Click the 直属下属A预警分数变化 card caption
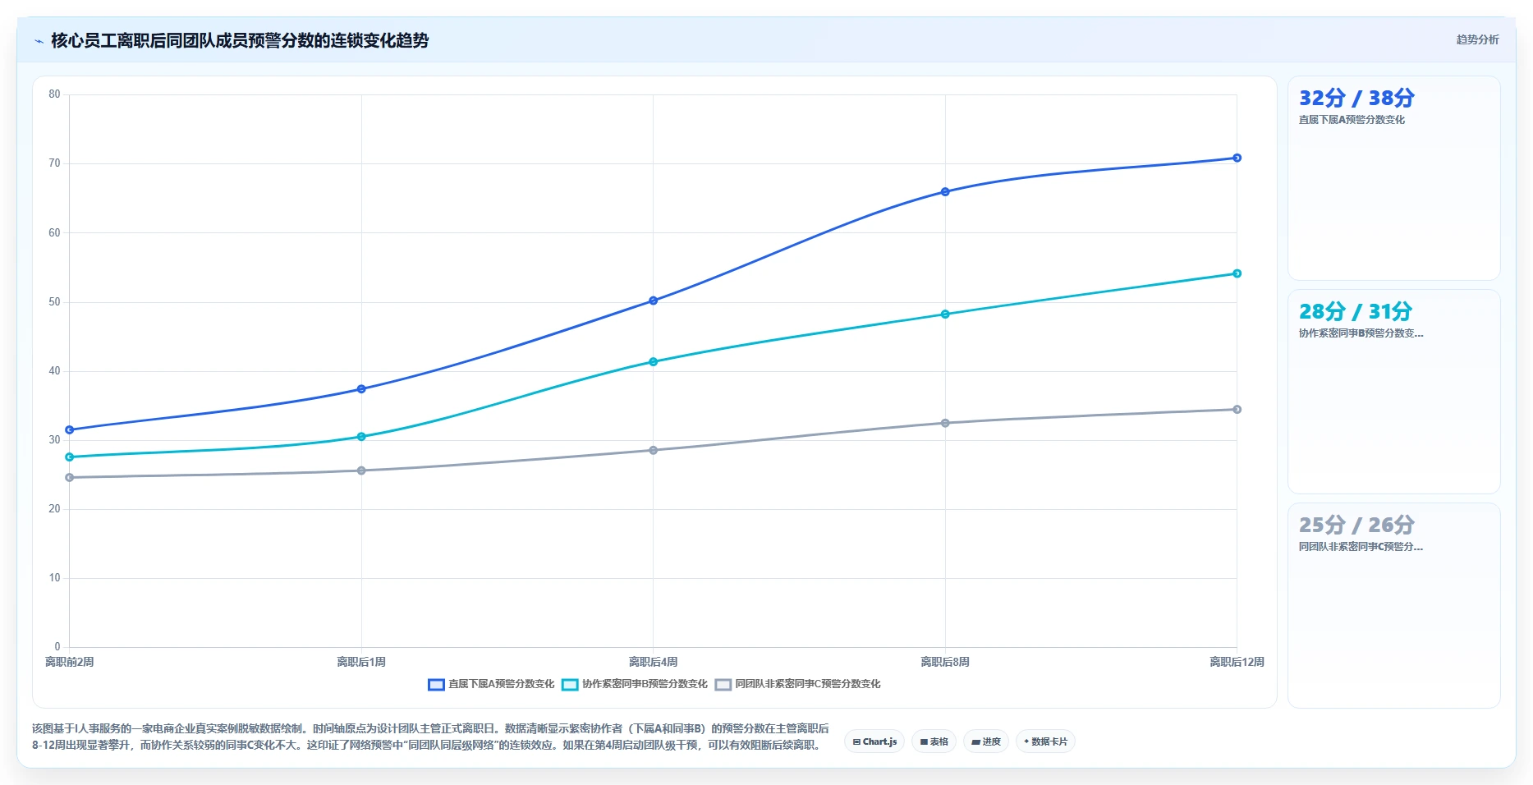1533x785 pixels. click(x=1352, y=120)
